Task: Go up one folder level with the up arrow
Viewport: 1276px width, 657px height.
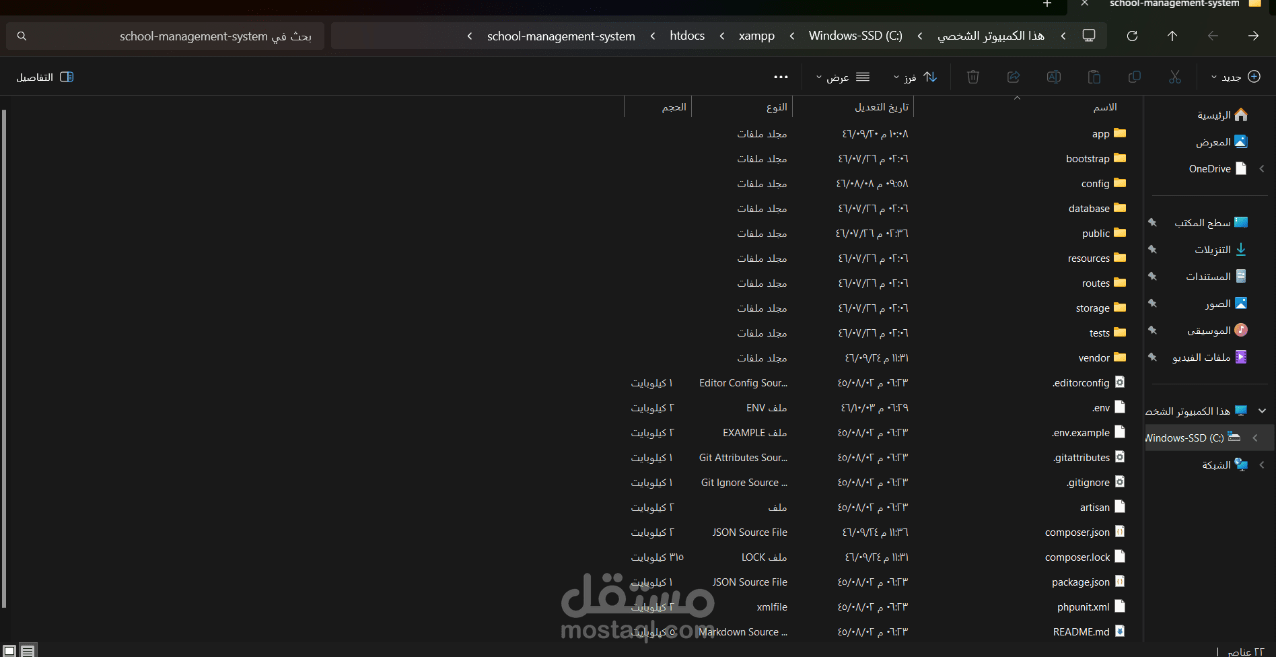Action: coord(1172,36)
